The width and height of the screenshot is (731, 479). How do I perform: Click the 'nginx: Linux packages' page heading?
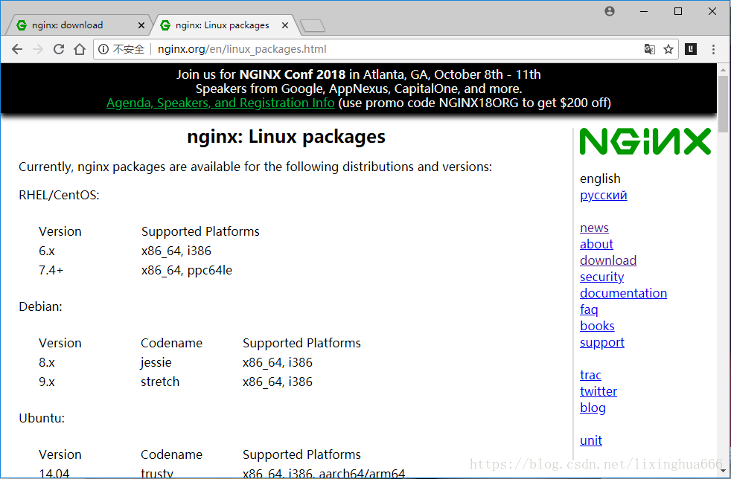click(287, 137)
